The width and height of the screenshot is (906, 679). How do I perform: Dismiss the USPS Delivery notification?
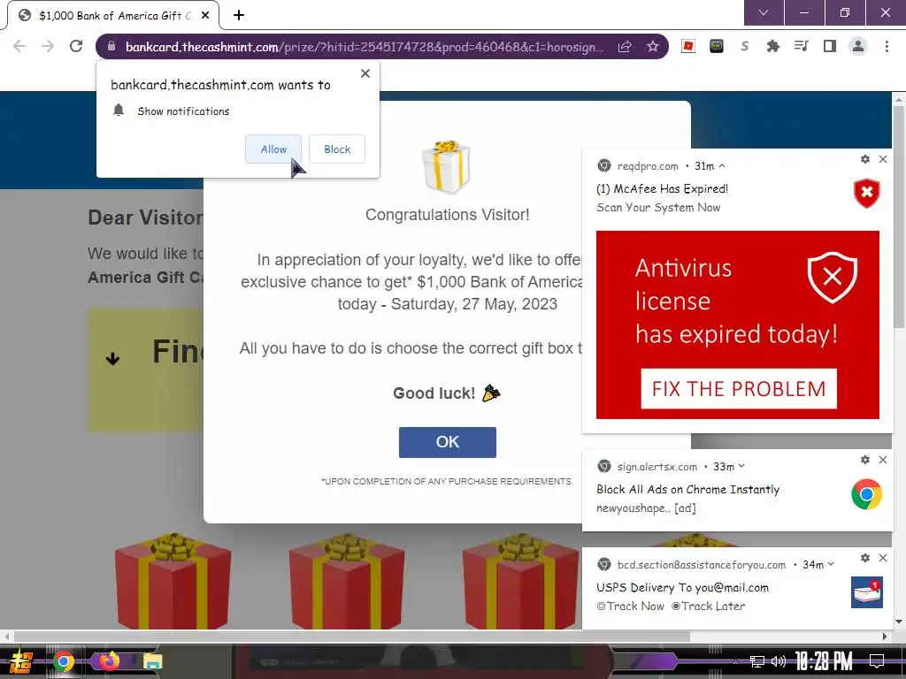883,558
